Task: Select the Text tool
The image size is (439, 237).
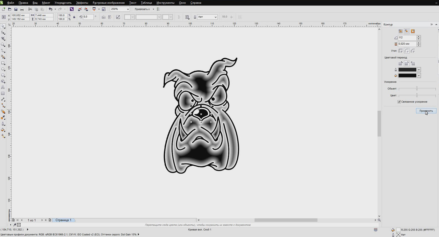Action: (3, 87)
